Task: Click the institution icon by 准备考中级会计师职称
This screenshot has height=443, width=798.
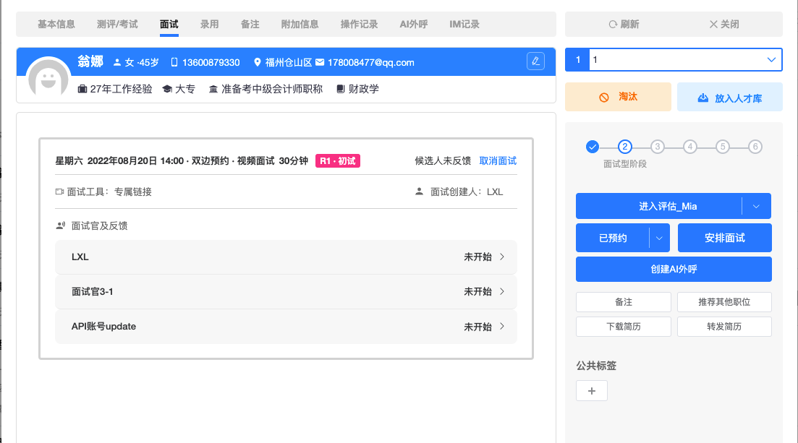Action: coord(213,89)
